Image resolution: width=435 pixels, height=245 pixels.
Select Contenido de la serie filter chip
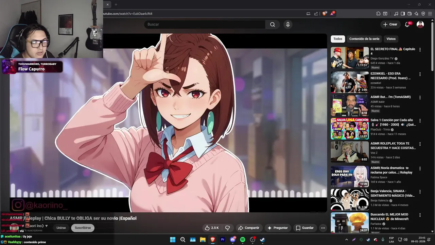click(364, 39)
